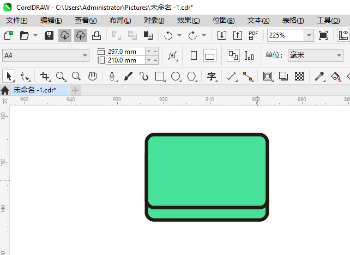Select the Pen curve tool
Screen dimensions: 350x255
pyautogui.click(x=112, y=76)
